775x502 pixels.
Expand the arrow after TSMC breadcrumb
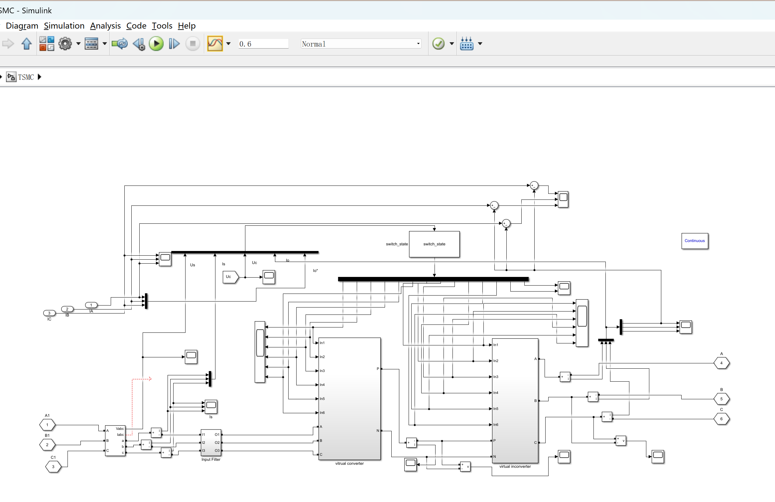[40, 77]
